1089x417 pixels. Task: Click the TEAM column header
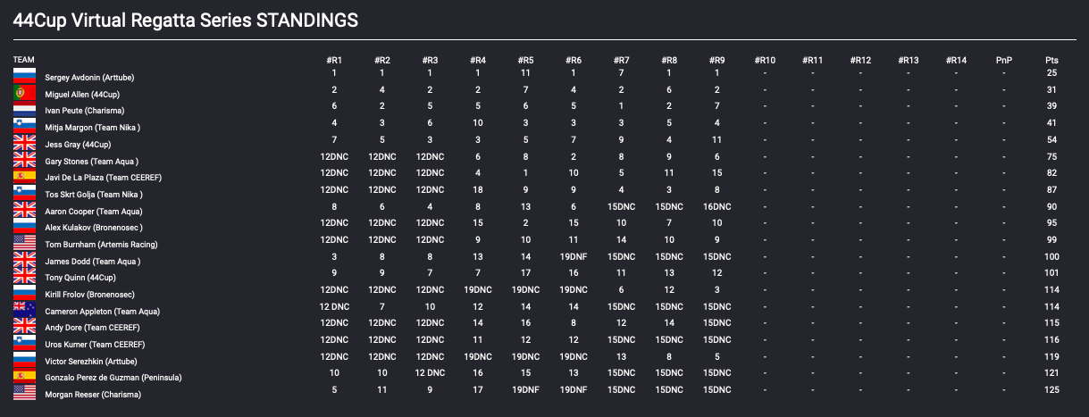[23, 60]
